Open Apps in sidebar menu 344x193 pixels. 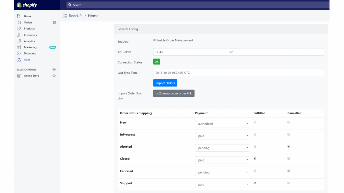click(27, 60)
